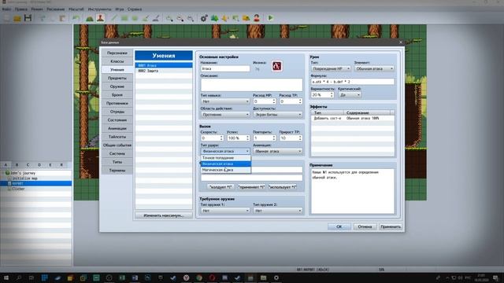
Task: Open the Sound Test icon
Action: pyautogui.click(x=225, y=18)
